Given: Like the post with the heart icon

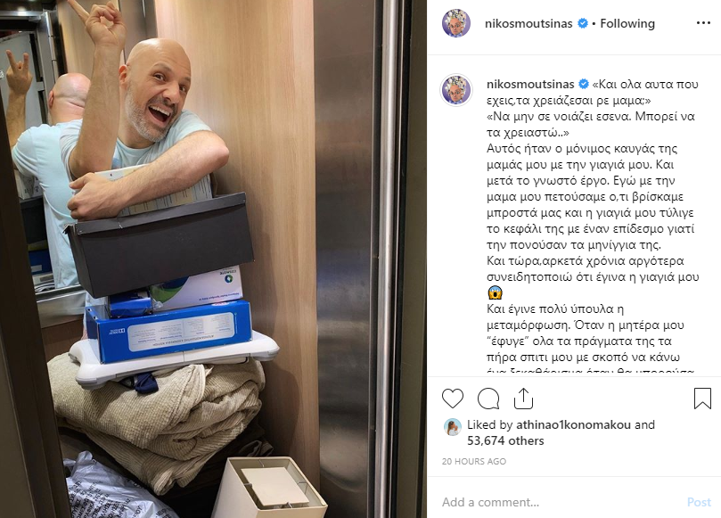Looking at the screenshot, I should pos(453,399).
